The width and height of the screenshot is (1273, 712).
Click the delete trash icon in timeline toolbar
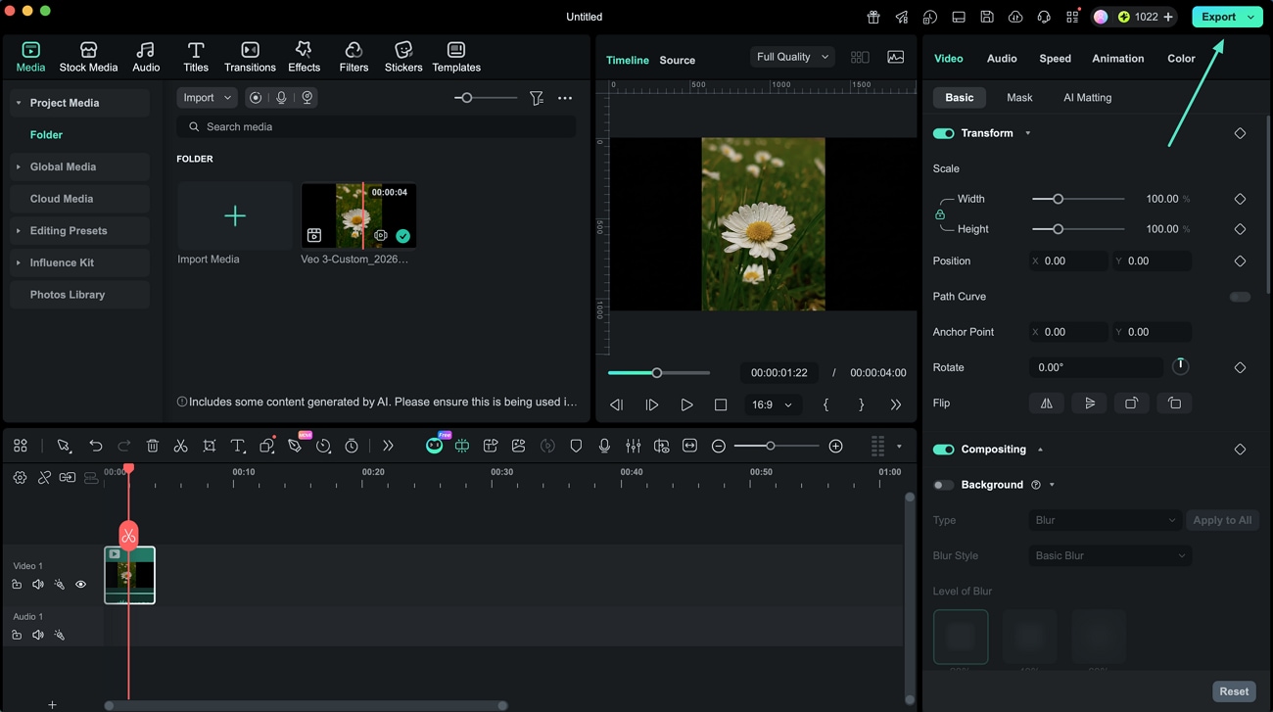(153, 447)
